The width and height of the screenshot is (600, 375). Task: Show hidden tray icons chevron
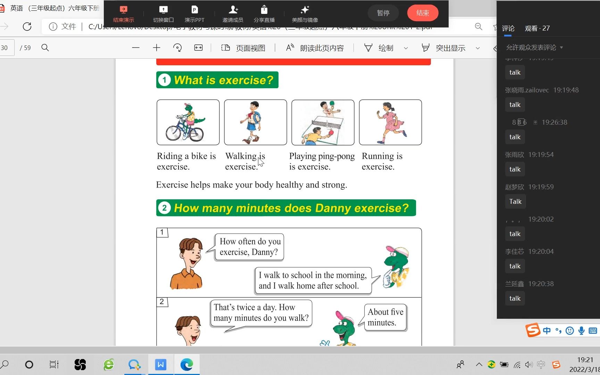(x=479, y=365)
